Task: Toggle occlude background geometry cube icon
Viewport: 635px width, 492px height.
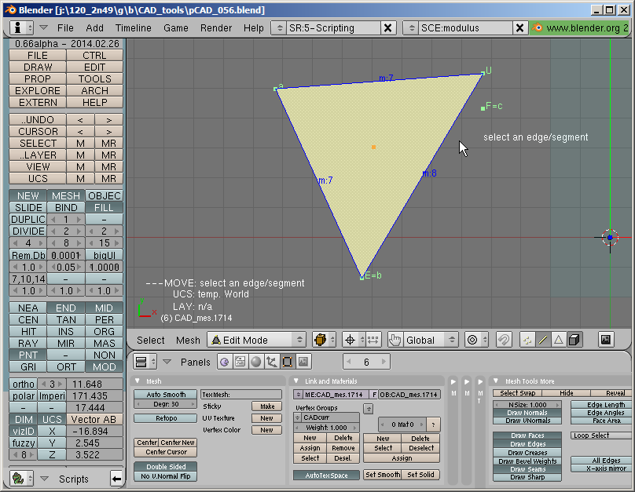Action: click(574, 340)
